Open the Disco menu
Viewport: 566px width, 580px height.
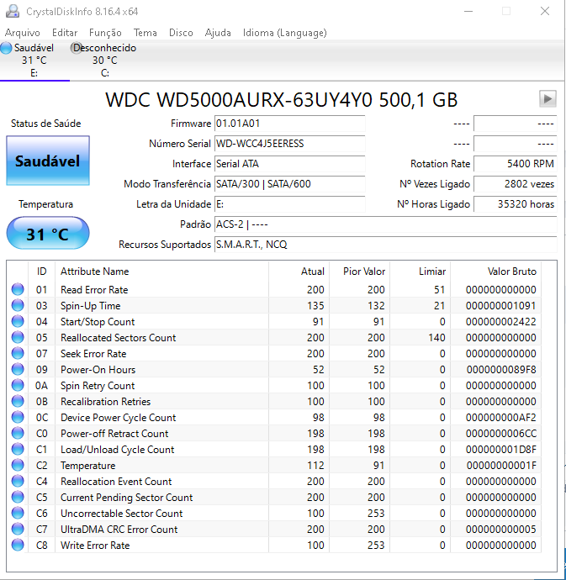click(x=181, y=33)
